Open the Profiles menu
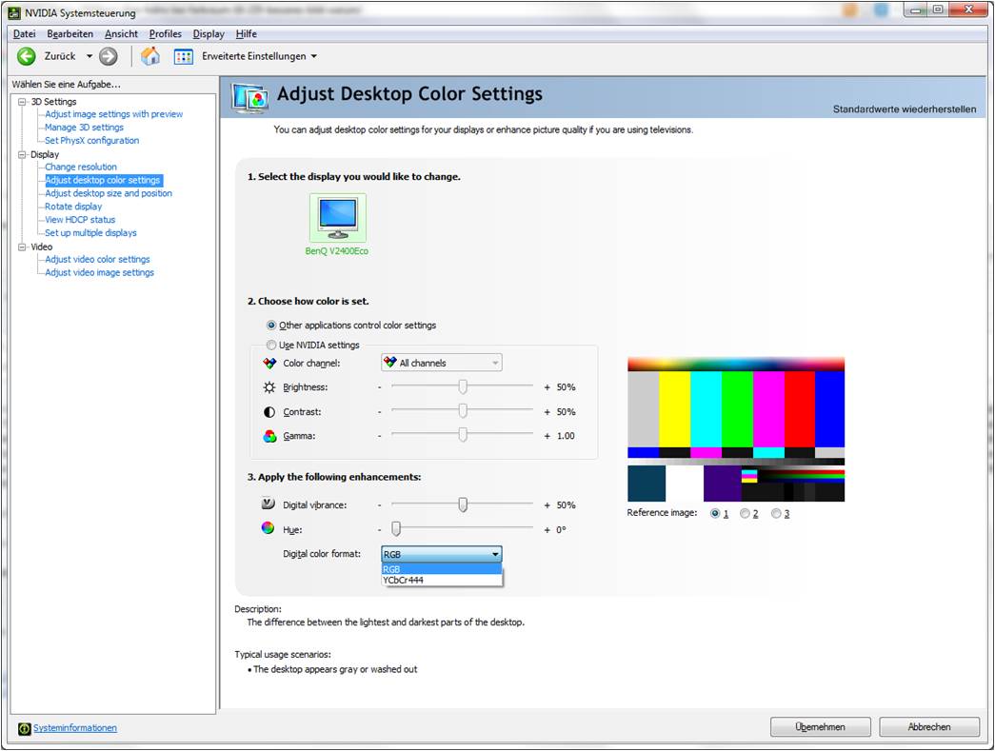The image size is (995, 751). (x=165, y=34)
